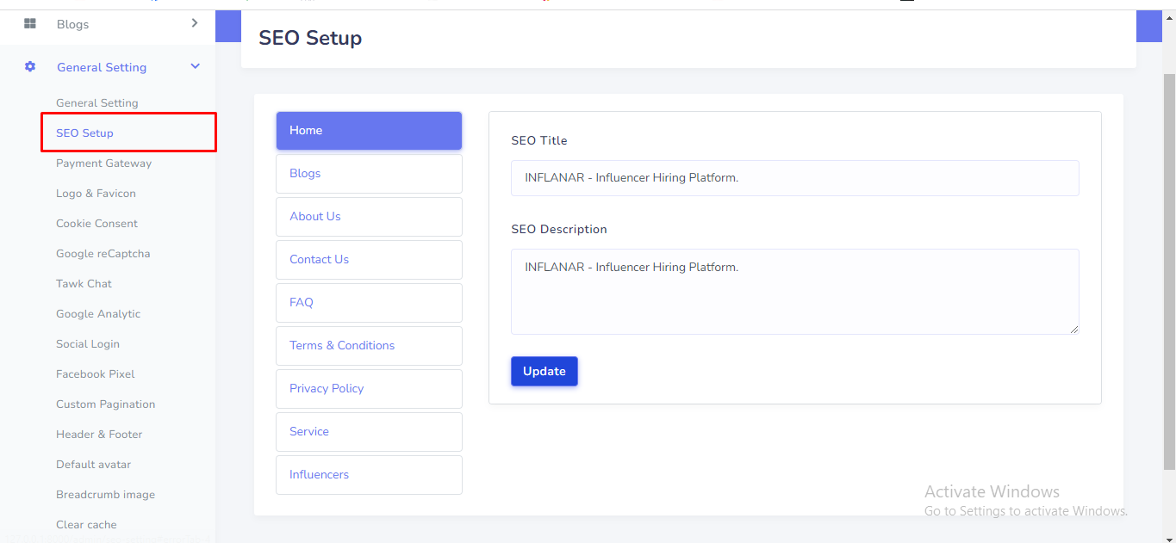Open Google reCaptcha settings
This screenshot has height=543, width=1176.
[103, 254]
